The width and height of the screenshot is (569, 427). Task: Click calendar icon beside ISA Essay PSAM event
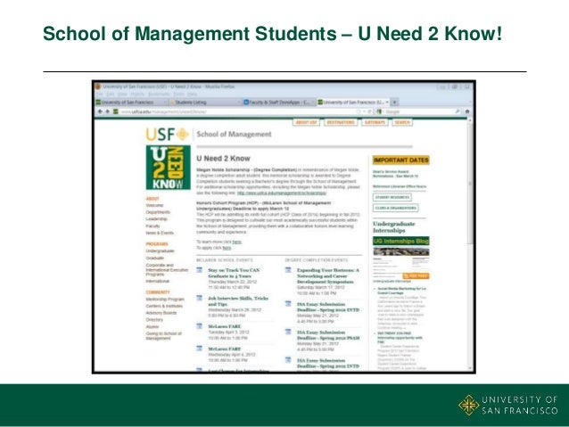288,332
